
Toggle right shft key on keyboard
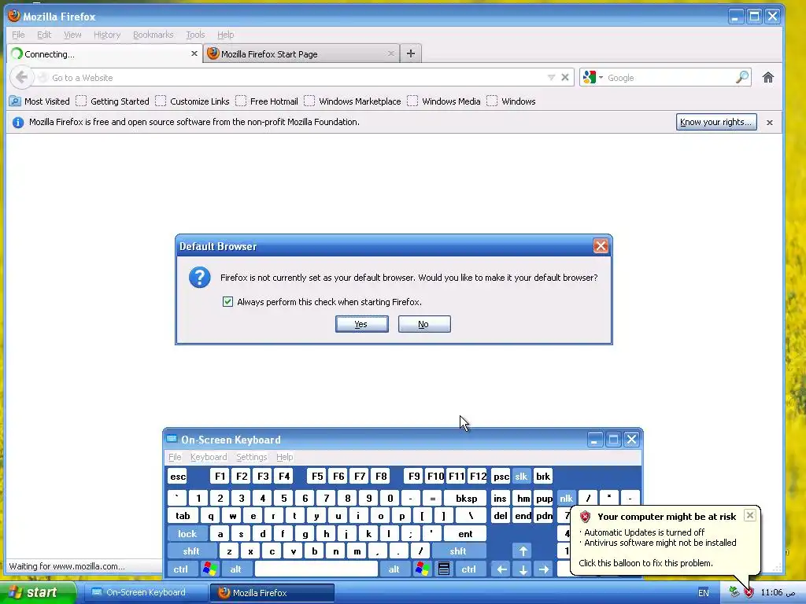458,551
